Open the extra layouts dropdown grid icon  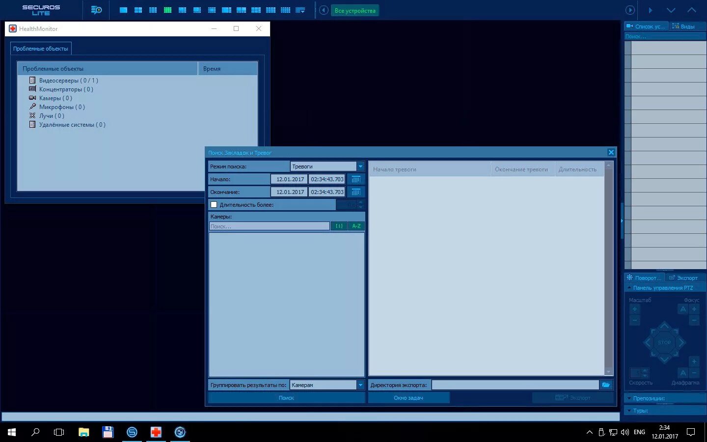[300, 10]
